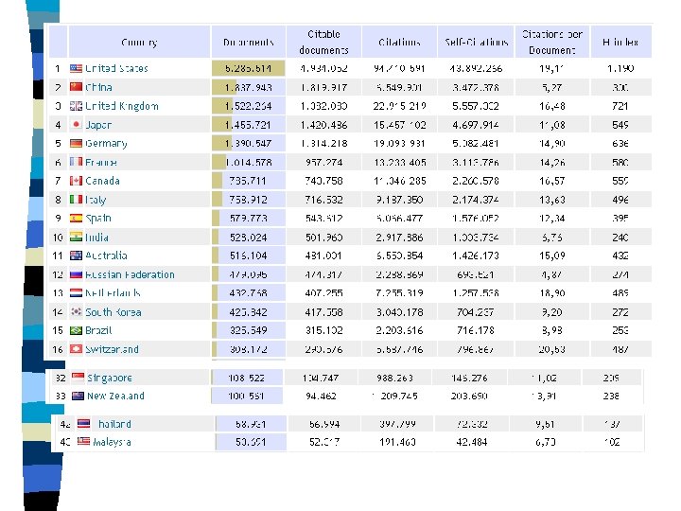Click the Brazil flag icon
The image size is (681, 511).
click(76, 330)
